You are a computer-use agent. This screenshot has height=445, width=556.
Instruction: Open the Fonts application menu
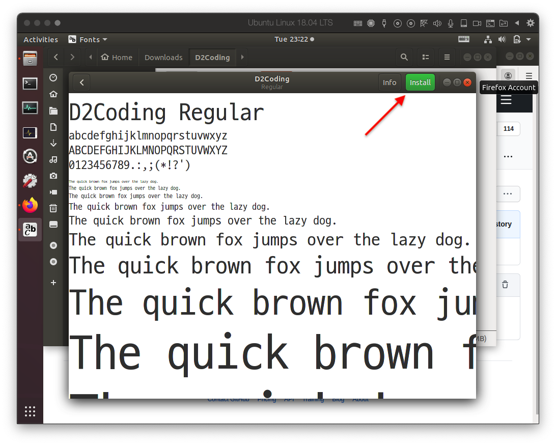click(x=88, y=39)
